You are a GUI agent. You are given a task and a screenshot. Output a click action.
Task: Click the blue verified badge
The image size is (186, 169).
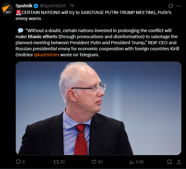point(36,6)
